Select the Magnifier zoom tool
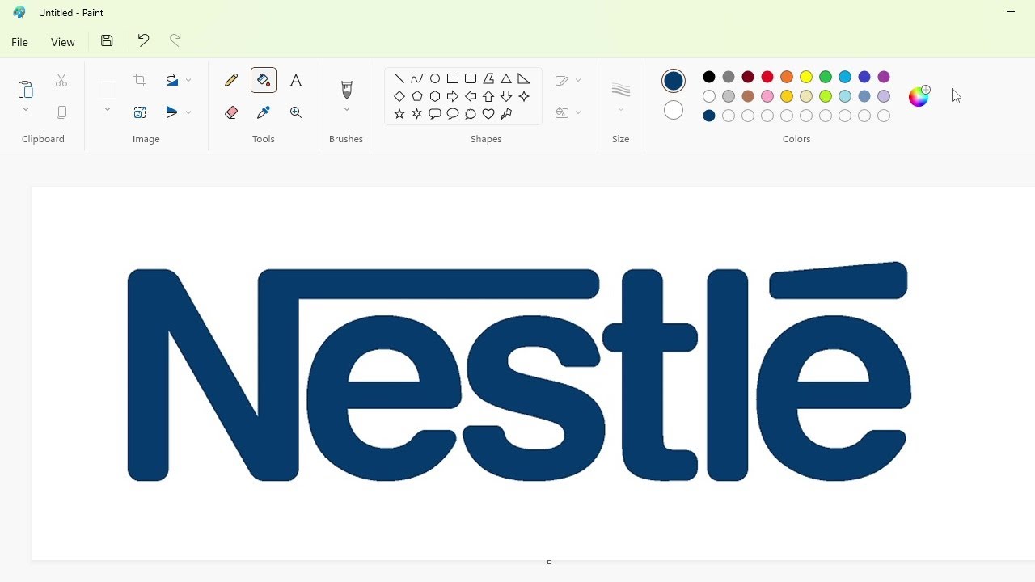Screen dimensions: 1035x582 pyautogui.click(x=296, y=112)
